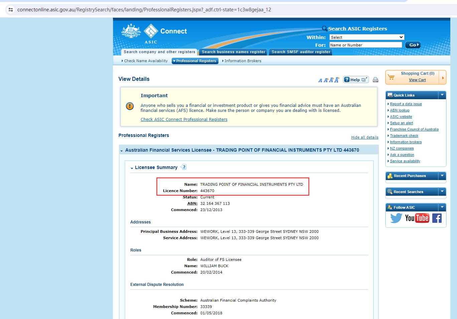Screen dimensions: 457x319
Task: View site information icon in address bar
Action: click(11, 10)
